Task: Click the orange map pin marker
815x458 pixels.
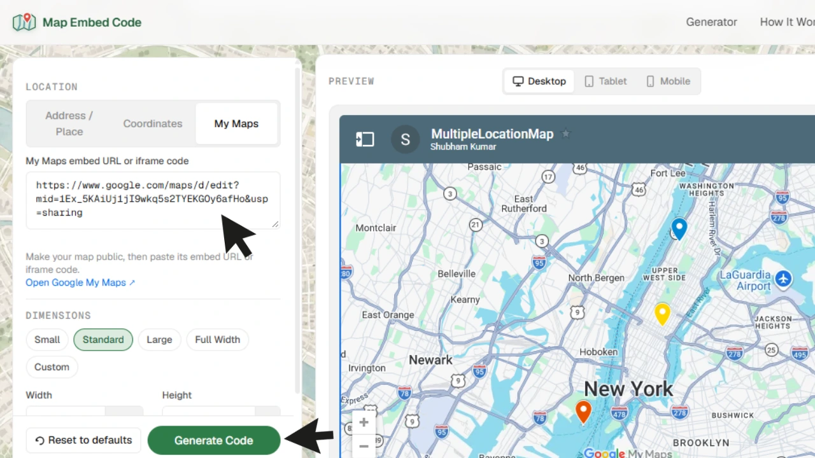Action: tap(583, 412)
